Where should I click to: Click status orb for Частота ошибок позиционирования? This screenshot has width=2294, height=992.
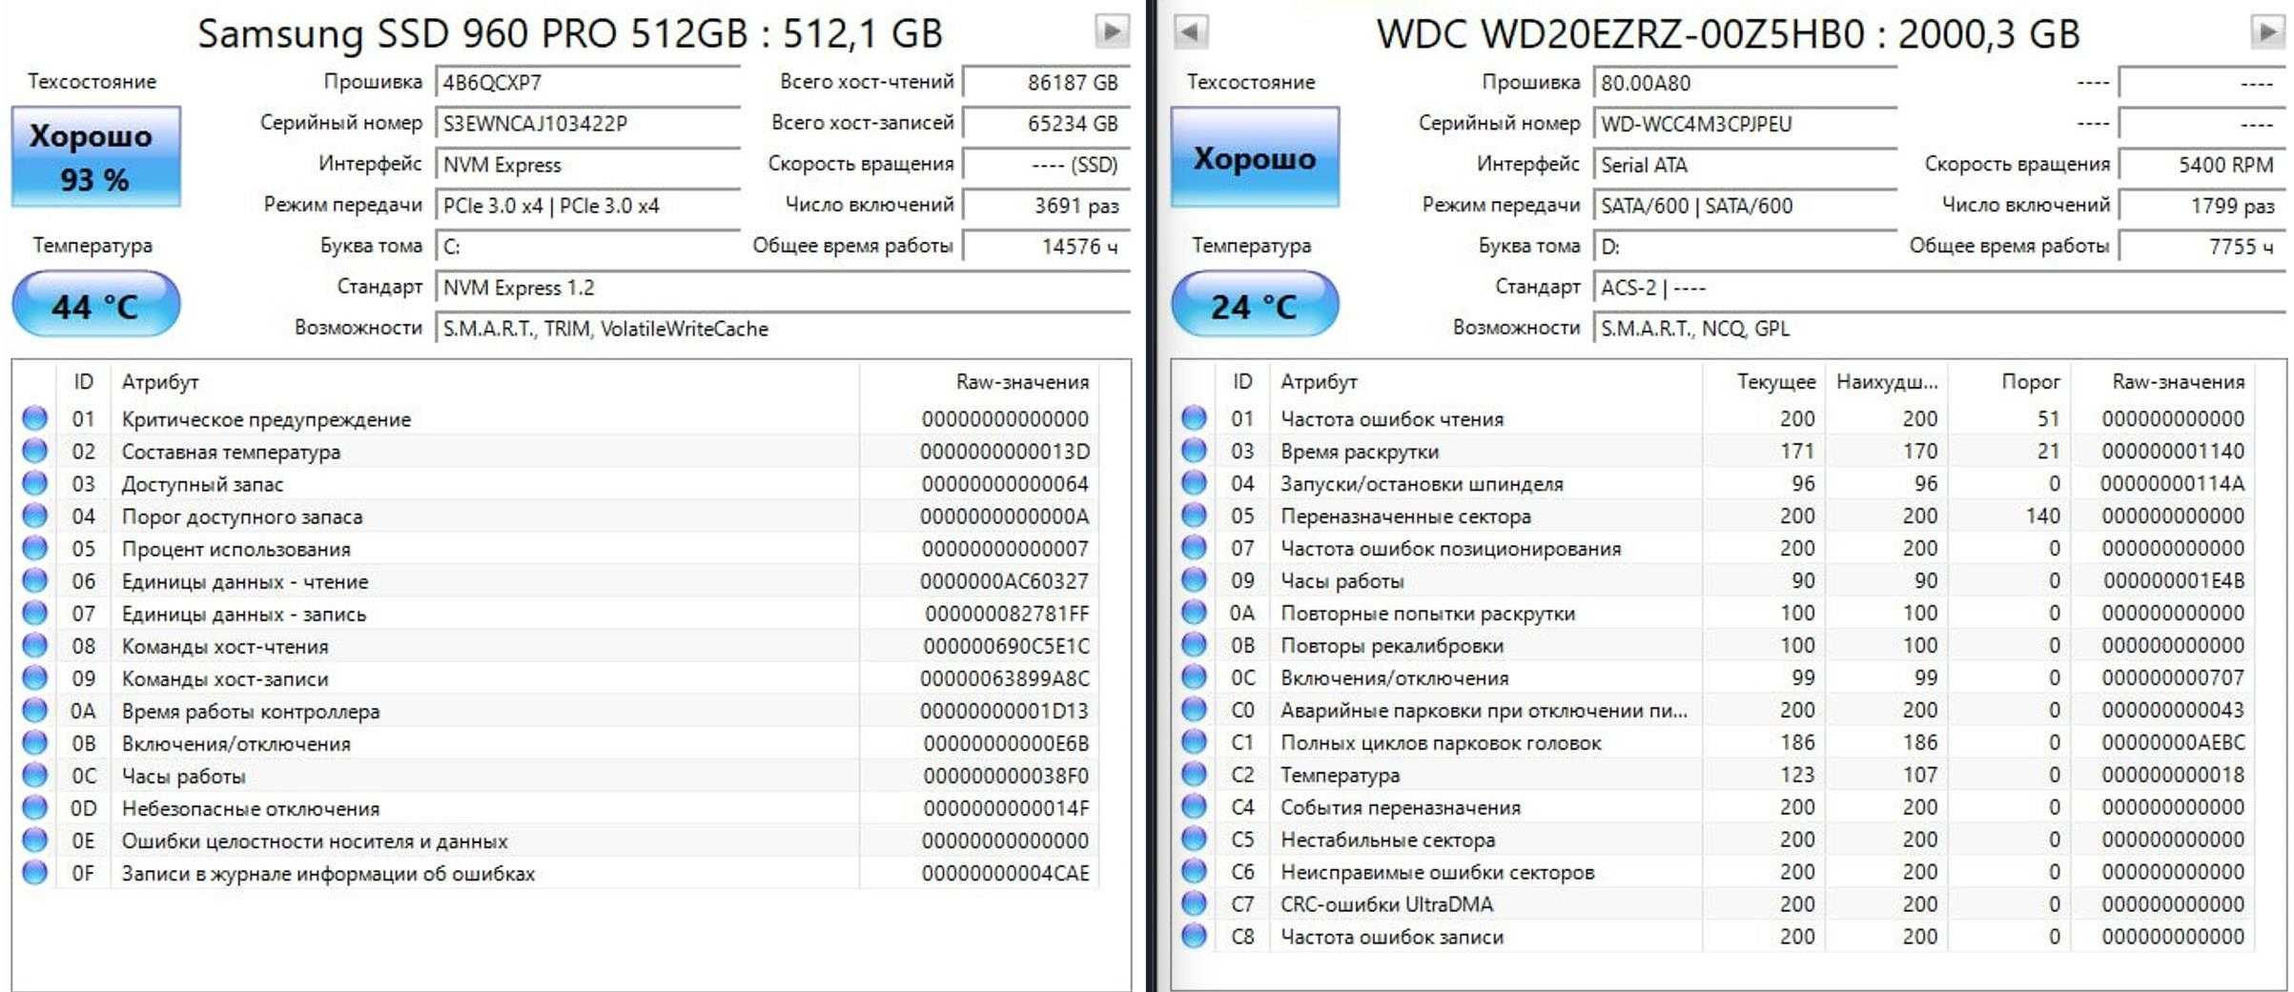1194,547
